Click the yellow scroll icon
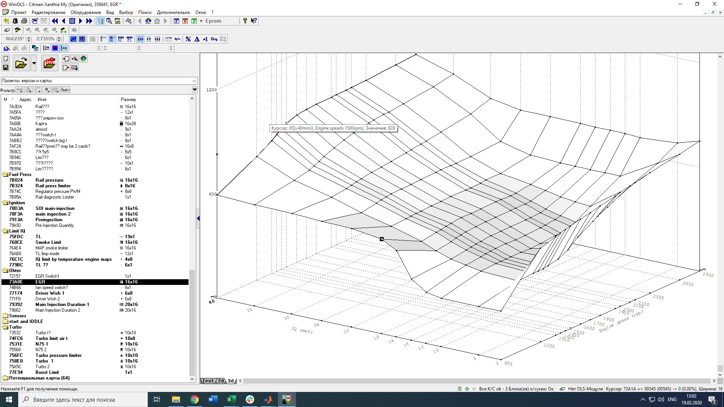The image size is (724, 407). point(118,21)
